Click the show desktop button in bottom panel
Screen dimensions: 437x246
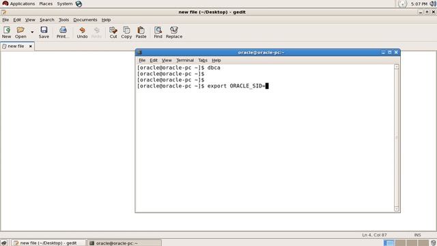pos(3,243)
